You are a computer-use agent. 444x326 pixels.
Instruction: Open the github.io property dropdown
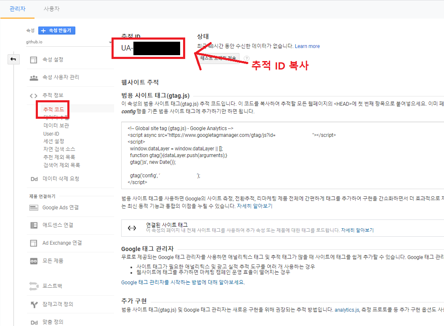pos(69,42)
